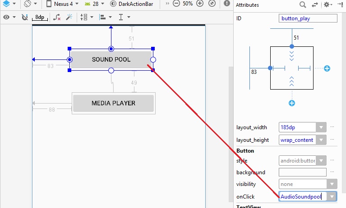Open the design surface layers menu
This screenshot has height=208, width=346.
pyautogui.click(x=7, y=4)
